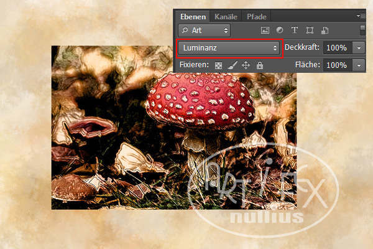
Task: Click the Fläche 100% value field
Action: [x=337, y=65]
